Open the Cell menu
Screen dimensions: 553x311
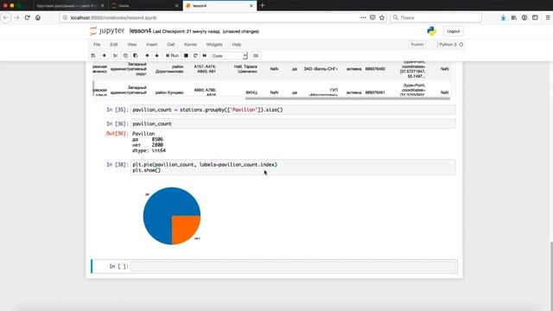pos(171,44)
